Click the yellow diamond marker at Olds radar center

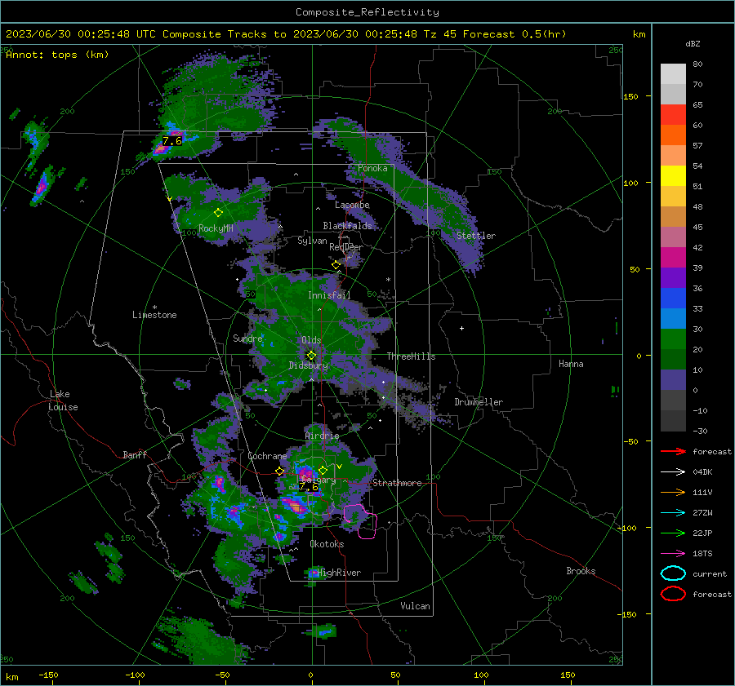pos(311,356)
